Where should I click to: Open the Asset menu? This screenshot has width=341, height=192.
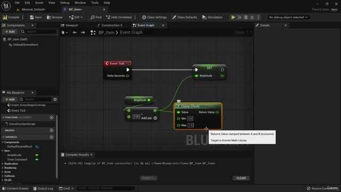pyautogui.click(x=39, y=3)
